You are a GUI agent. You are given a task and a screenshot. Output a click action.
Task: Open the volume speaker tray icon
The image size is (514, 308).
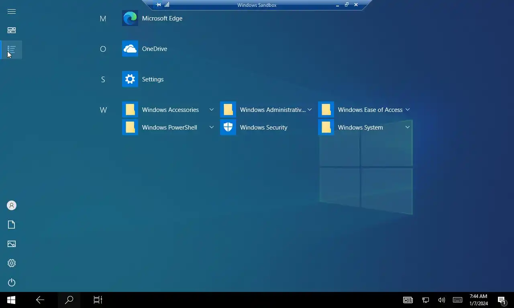[442, 300]
